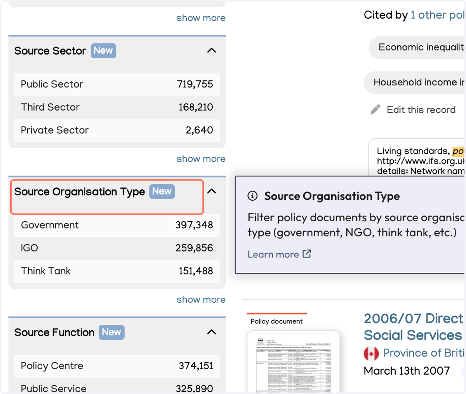
Task: Open the Province of British Columbia source link
Action: coord(424,353)
